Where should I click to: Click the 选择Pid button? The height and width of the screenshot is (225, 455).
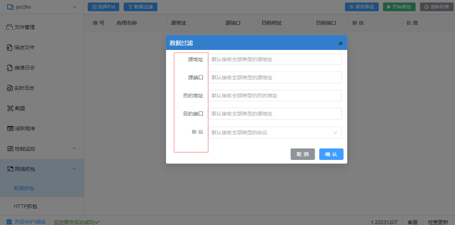click(104, 7)
